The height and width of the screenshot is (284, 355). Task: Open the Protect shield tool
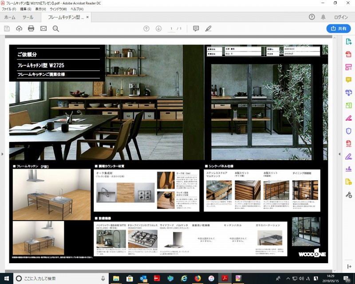348,131
